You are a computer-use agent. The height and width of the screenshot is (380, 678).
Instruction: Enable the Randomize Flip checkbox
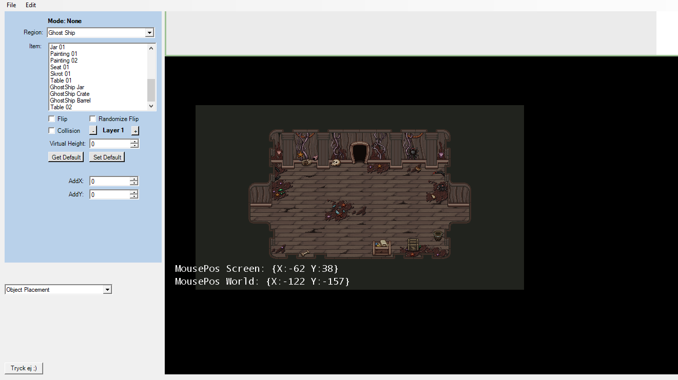pyautogui.click(x=93, y=119)
